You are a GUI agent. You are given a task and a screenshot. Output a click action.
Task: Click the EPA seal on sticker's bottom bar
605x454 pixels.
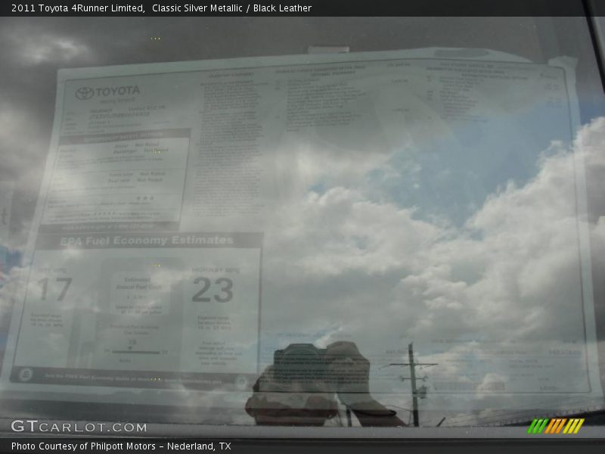pyautogui.click(x=26, y=375)
